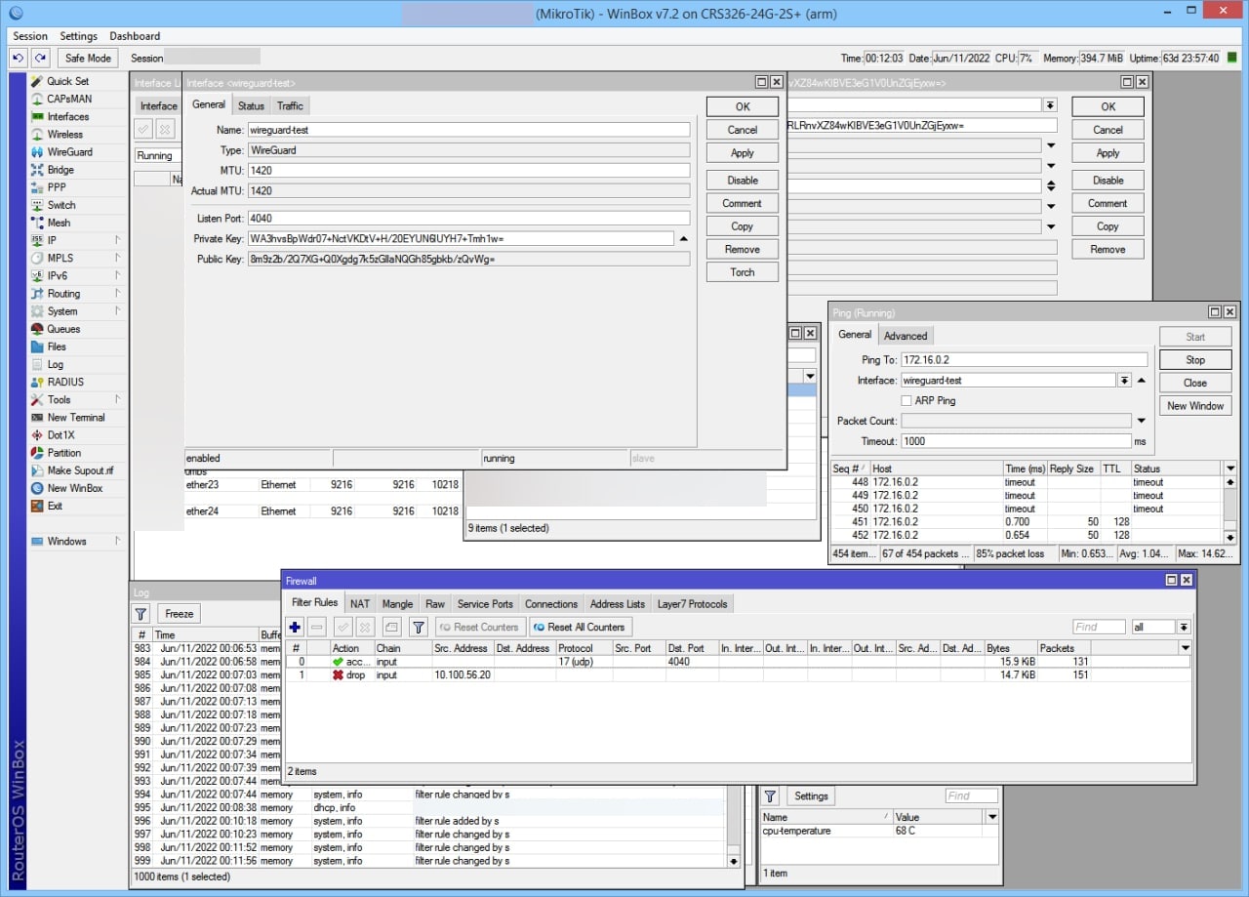
Task: Select the ether24 row in the interface list
Action: (x=322, y=510)
